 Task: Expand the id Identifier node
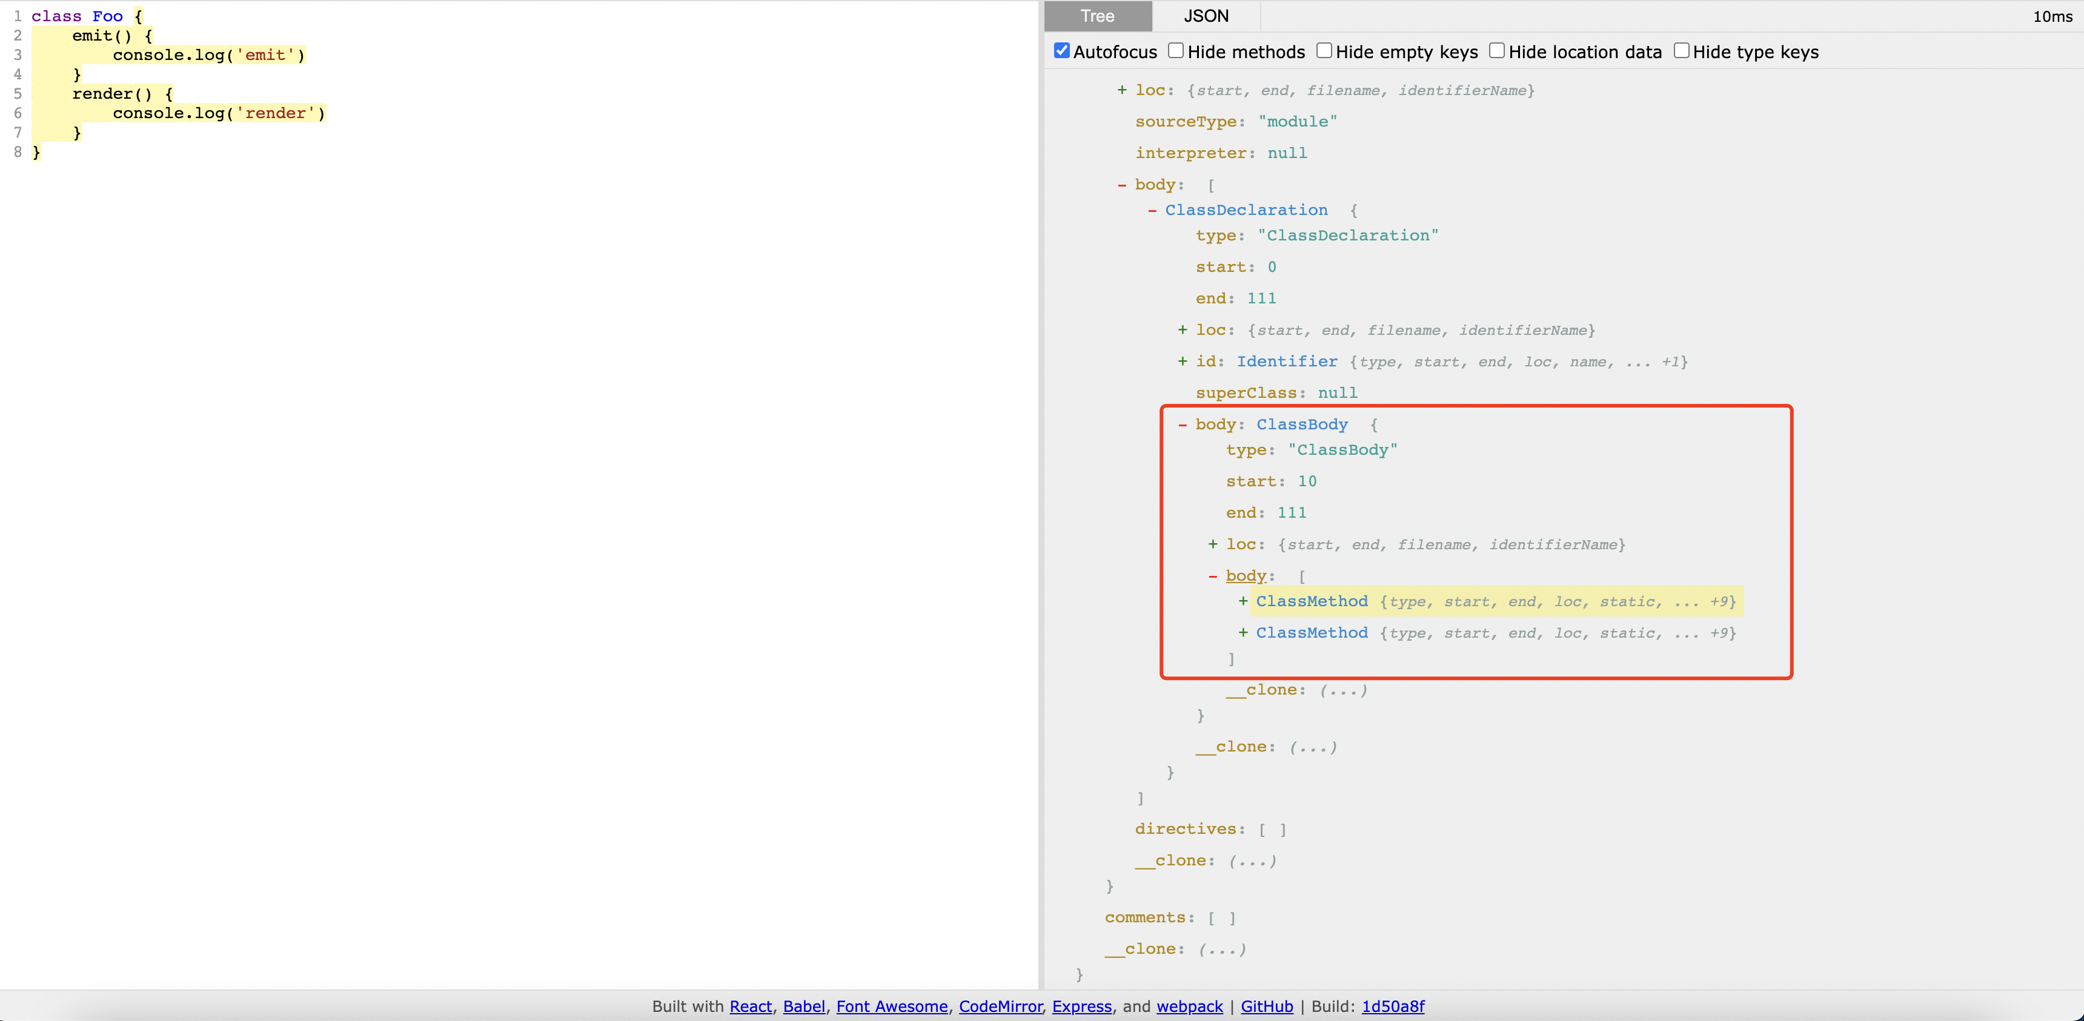tap(1182, 362)
